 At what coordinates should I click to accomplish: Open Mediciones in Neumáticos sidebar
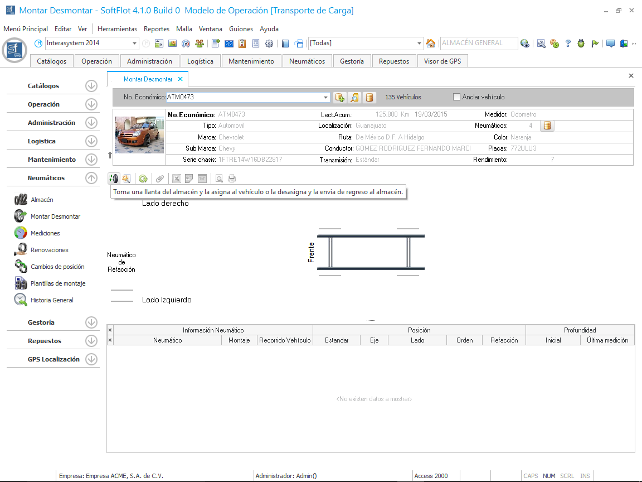[x=45, y=233]
